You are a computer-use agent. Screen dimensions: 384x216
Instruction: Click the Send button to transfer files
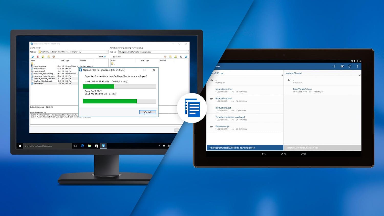(x=102, y=56)
